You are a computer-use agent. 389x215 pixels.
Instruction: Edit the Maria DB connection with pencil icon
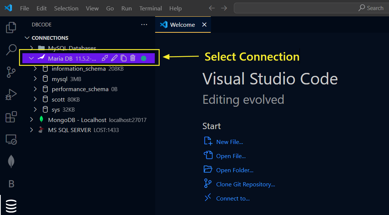tap(114, 58)
